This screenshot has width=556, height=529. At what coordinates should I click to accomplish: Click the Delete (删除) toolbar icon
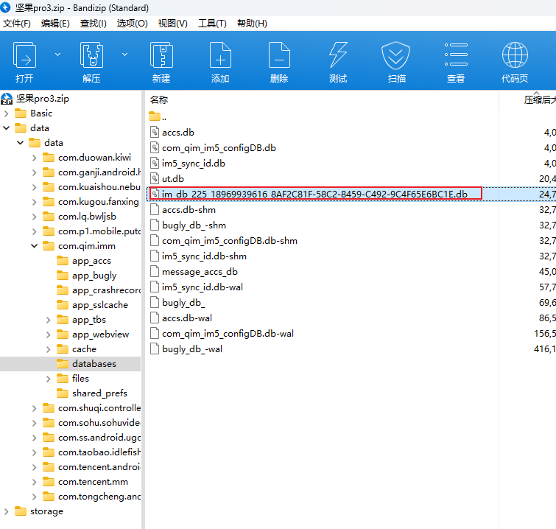pyautogui.click(x=279, y=55)
